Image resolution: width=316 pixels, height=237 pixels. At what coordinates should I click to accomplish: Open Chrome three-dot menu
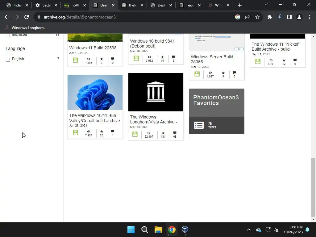click(309, 17)
